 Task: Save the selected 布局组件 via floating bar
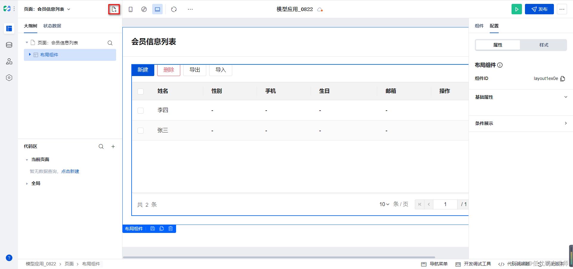[153, 228]
